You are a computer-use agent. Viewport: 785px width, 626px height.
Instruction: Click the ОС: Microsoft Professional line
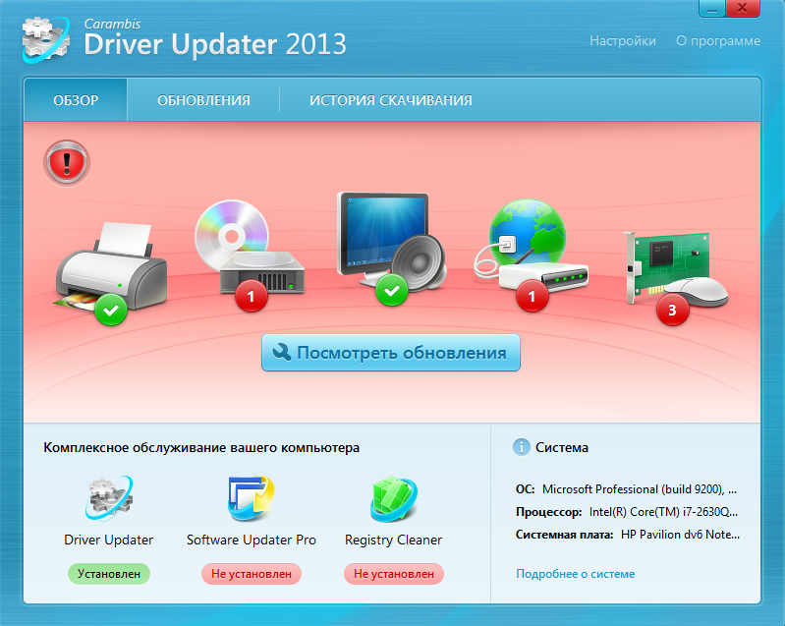[x=626, y=489]
